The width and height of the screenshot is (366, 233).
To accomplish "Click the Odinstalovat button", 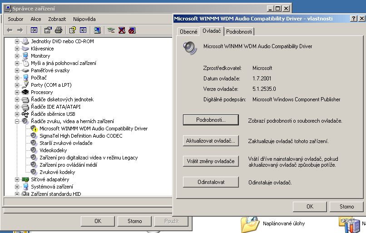I will (211, 182).
